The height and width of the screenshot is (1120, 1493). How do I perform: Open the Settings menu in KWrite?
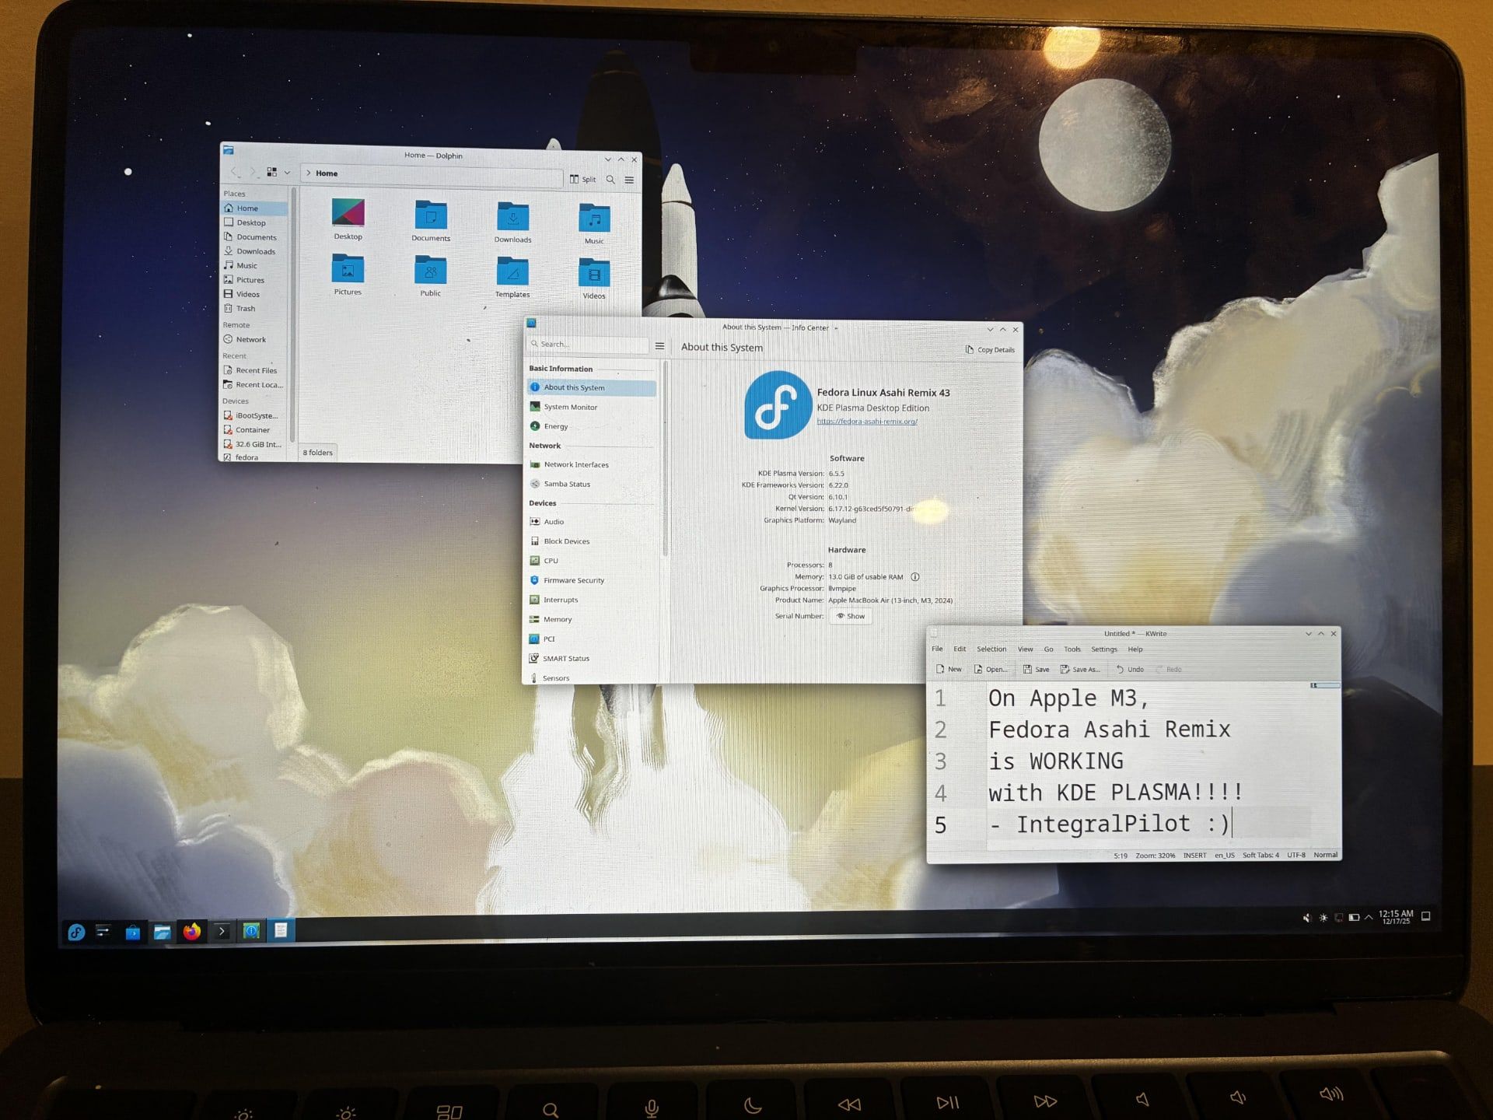(1103, 649)
